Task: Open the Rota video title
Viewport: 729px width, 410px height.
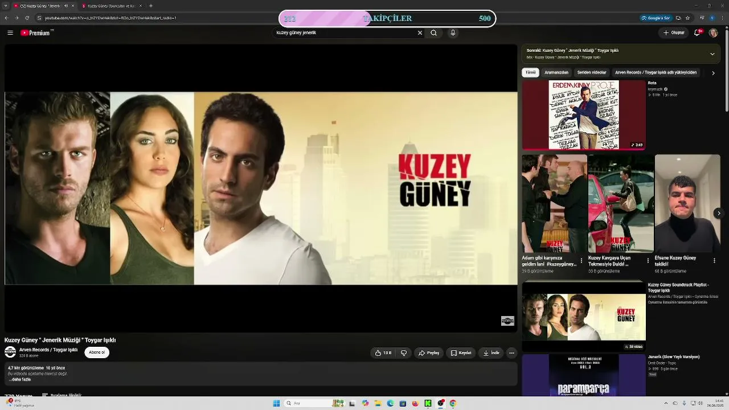Action: pyautogui.click(x=652, y=83)
